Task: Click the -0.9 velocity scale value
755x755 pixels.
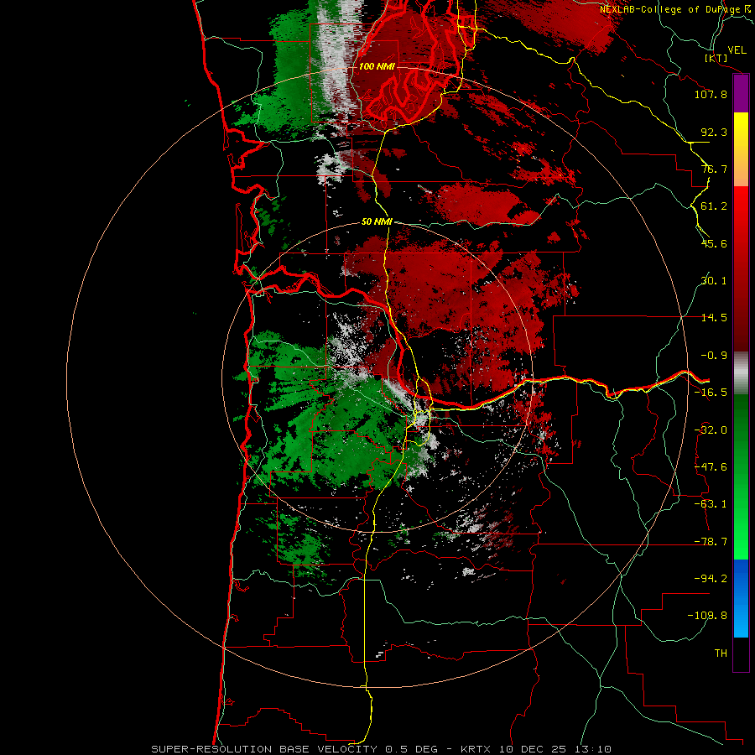Action: click(x=714, y=356)
